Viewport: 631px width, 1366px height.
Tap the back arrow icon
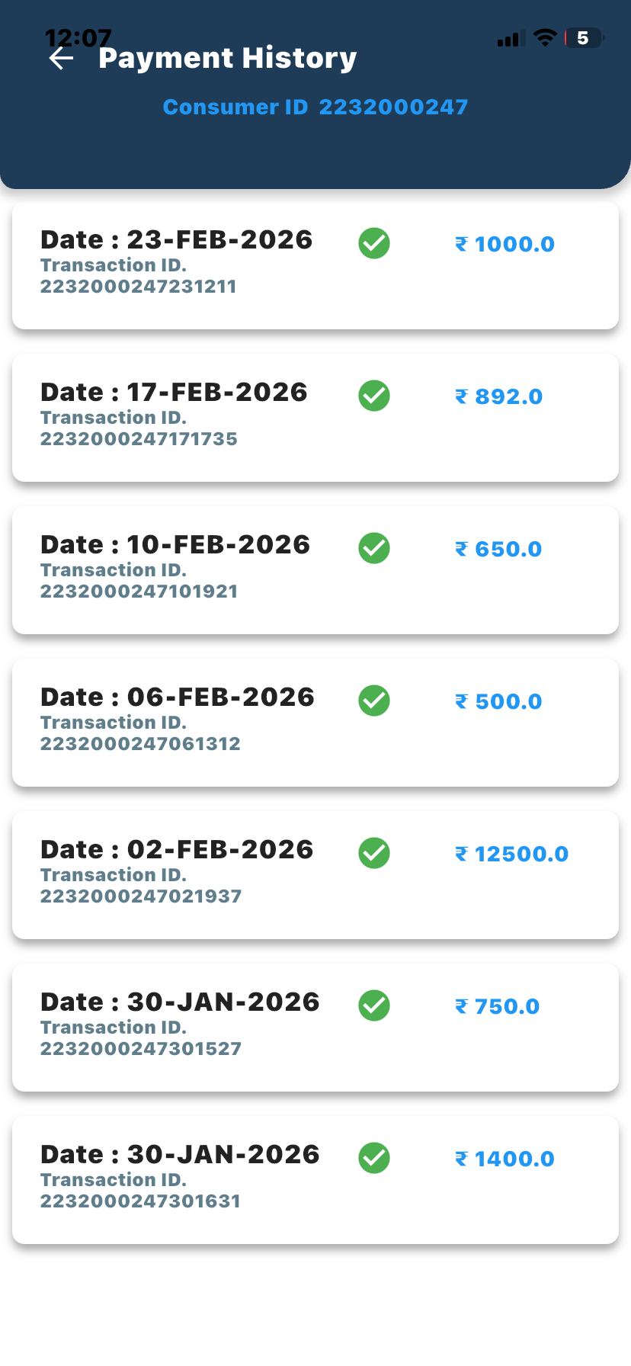click(x=61, y=59)
